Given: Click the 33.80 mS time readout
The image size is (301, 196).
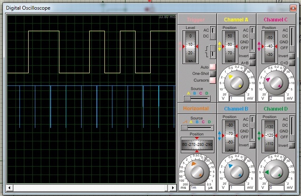Looking at the screenshot, I should click(167, 17).
